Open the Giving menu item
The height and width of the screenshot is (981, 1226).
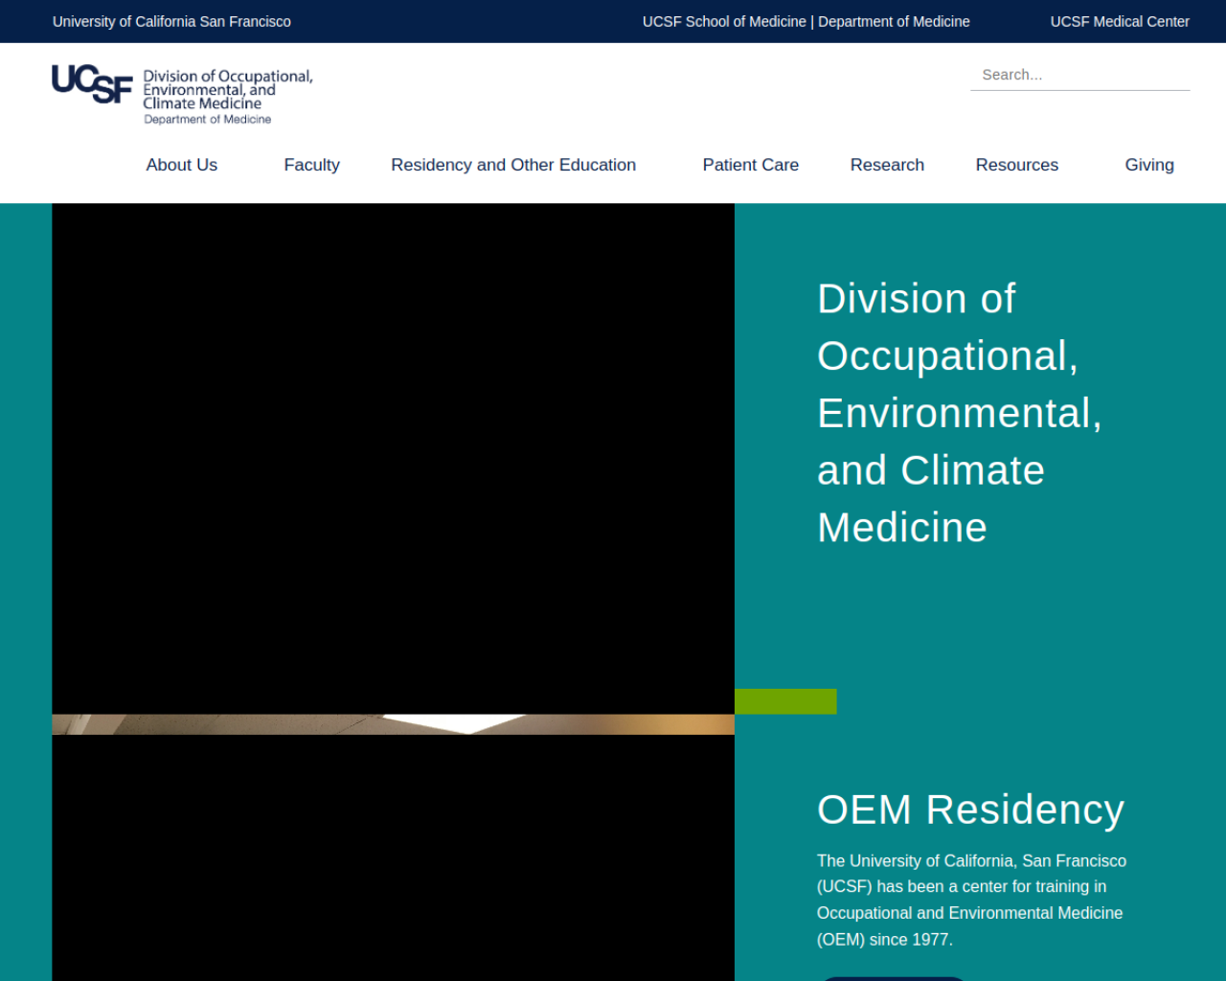[x=1149, y=165]
